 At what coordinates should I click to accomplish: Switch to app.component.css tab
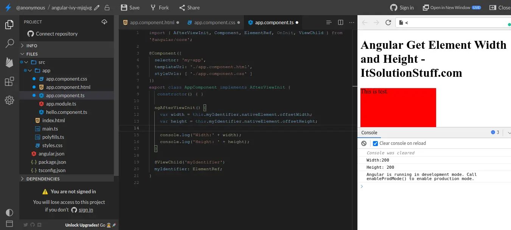click(x=214, y=22)
